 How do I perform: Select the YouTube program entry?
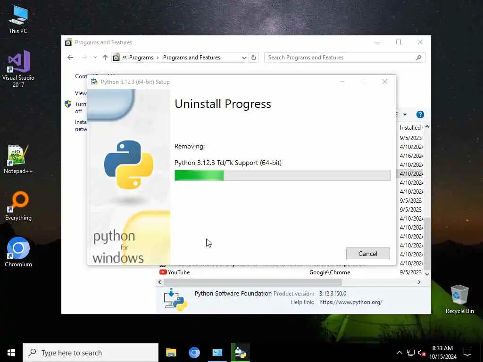179,272
